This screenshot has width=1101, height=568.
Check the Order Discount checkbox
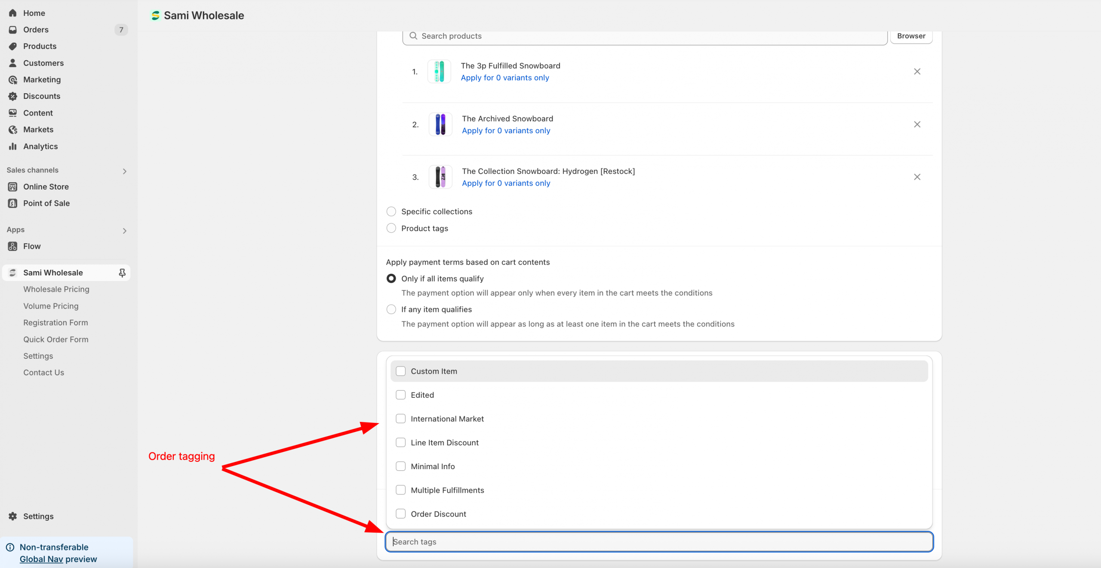400,514
